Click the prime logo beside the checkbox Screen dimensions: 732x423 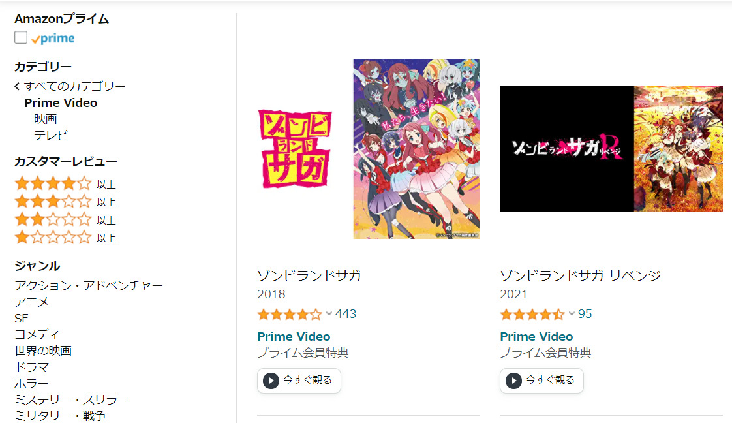pos(53,39)
